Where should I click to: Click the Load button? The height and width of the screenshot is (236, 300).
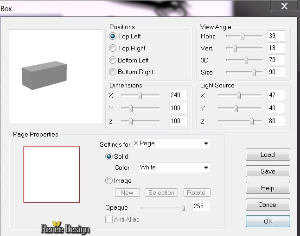(x=268, y=155)
